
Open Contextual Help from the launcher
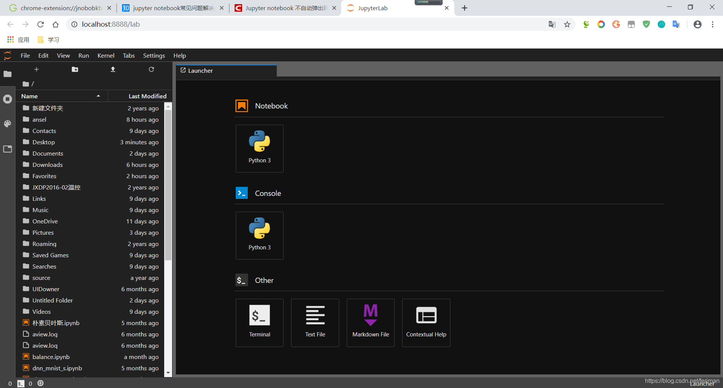pyautogui.click(x=426, y=322)
